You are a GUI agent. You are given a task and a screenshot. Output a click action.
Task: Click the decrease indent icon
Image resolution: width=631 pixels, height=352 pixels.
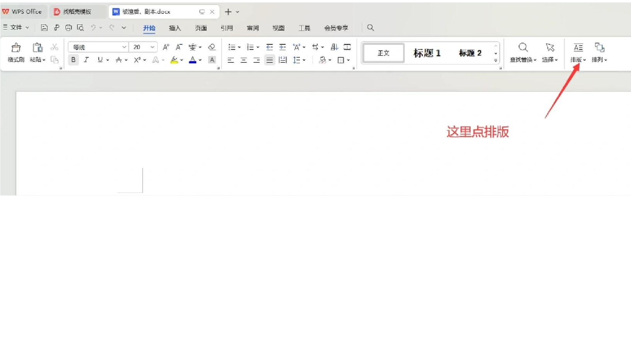click(270, 47)
